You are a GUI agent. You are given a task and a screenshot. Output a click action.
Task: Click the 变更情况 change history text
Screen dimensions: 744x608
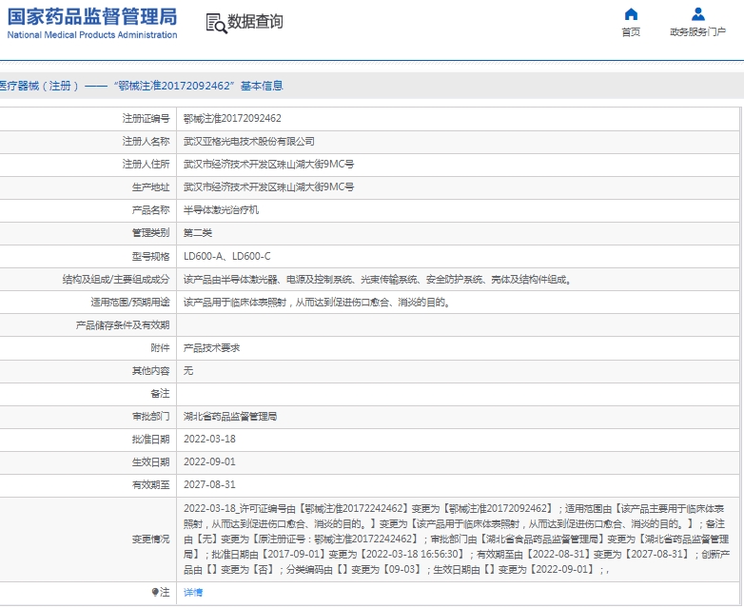pyautogui.click(x=457, y=539)
